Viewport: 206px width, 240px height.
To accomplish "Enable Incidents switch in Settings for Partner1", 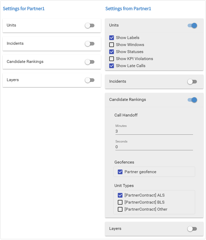I will 90,44.
